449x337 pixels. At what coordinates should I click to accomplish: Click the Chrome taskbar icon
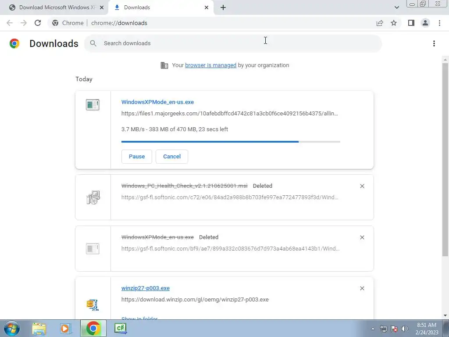tap(93, 328)
